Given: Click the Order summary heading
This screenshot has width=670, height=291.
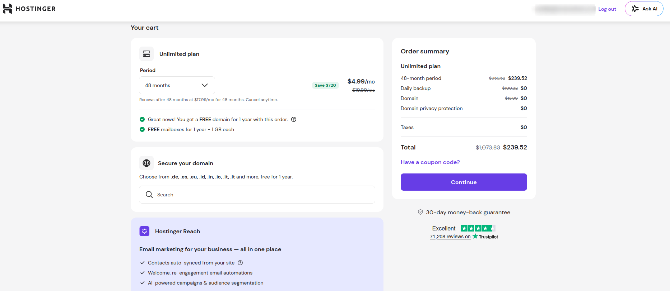Looking at the screenshot, I should [x=425, y=51].
